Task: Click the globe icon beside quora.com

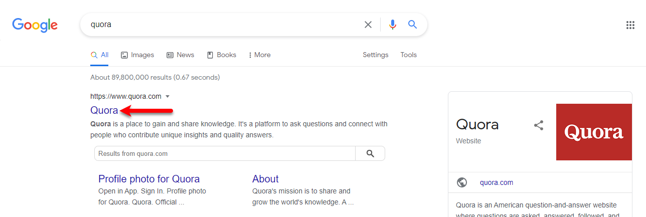Action: tap(462, 182)
